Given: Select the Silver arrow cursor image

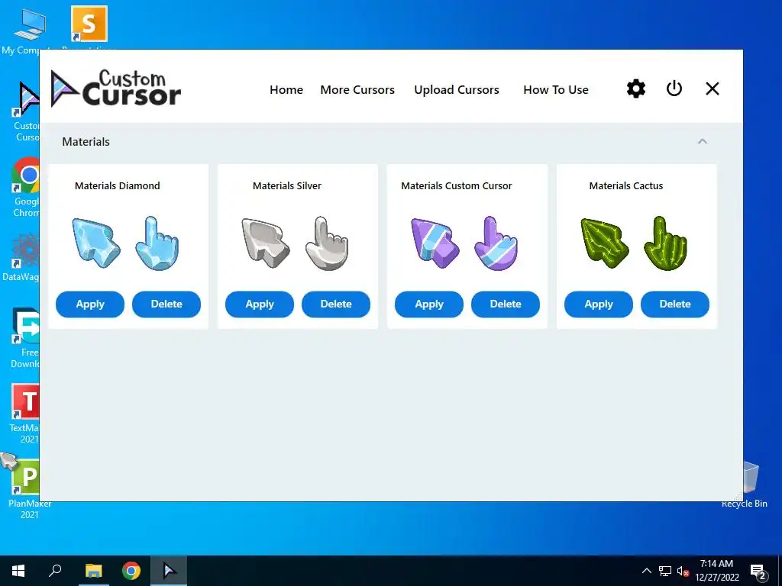Looking at the screenshot, I should [x=265, y=243].
